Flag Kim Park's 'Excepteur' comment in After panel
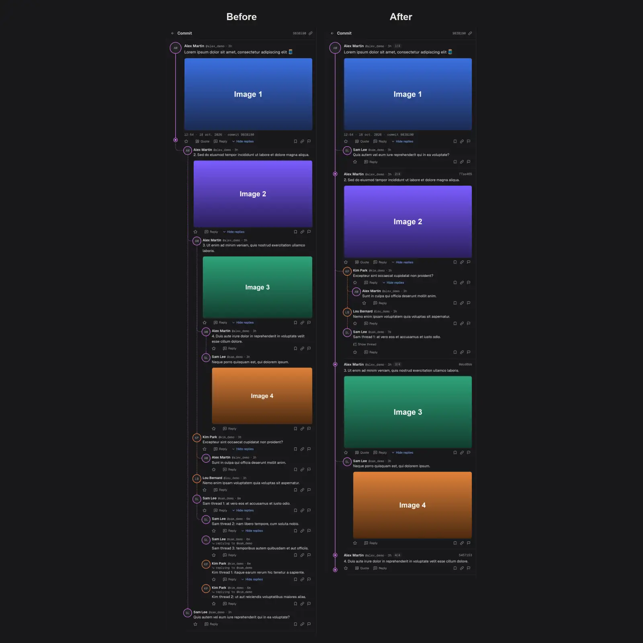 click(469, 283)
